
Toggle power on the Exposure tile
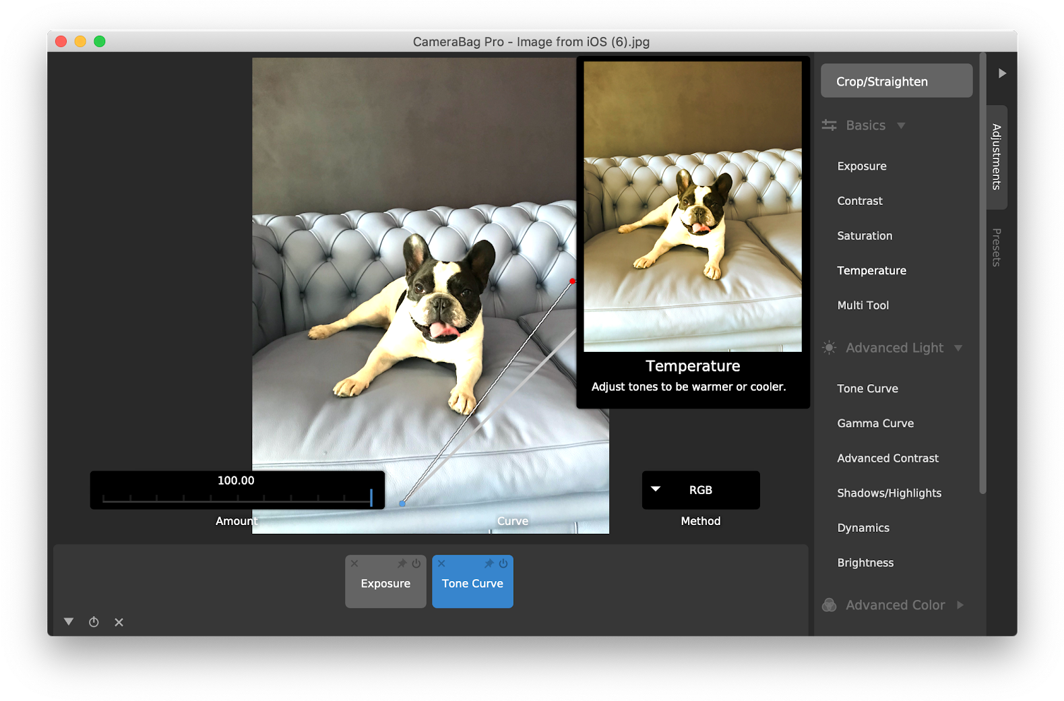pos(416,563)
